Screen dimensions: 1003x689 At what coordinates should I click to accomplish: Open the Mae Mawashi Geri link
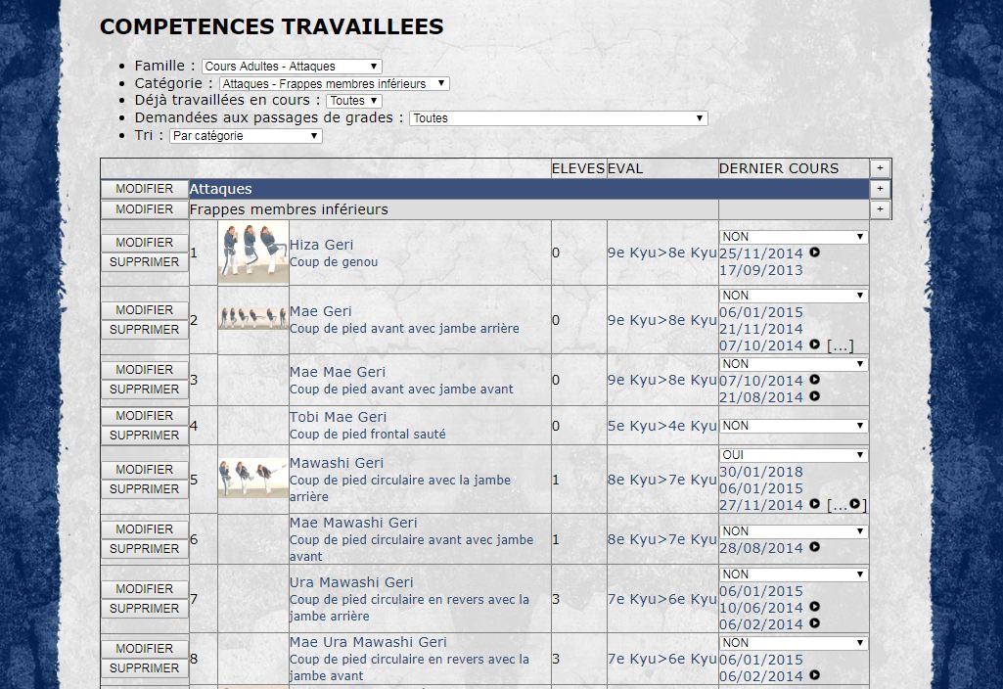[x=354, y=523]
